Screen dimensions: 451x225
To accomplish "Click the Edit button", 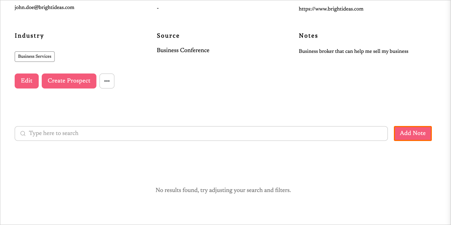I will coord(27,81).
